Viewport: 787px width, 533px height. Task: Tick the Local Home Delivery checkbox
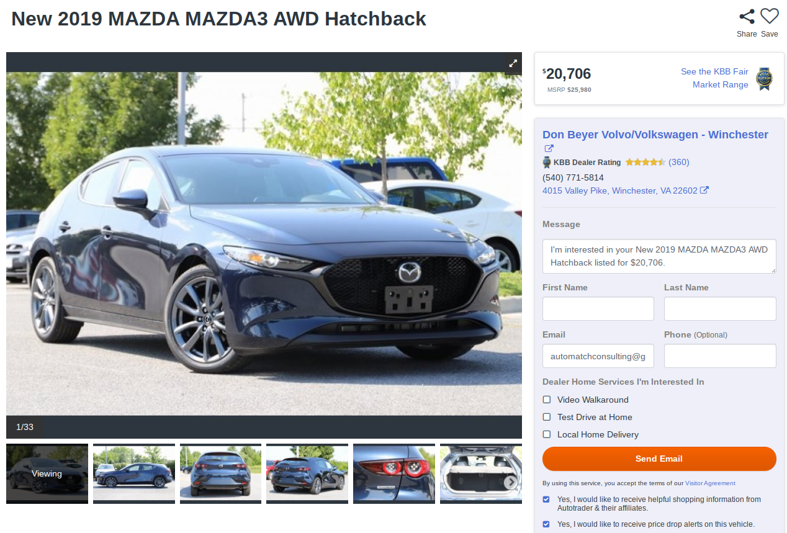coord(547,434)
